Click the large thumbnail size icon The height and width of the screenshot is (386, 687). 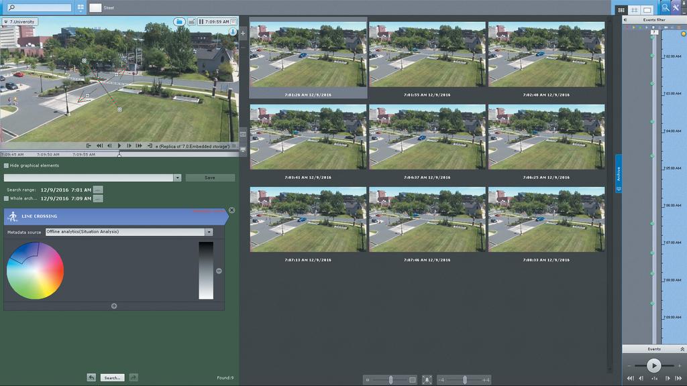(413, 380)
